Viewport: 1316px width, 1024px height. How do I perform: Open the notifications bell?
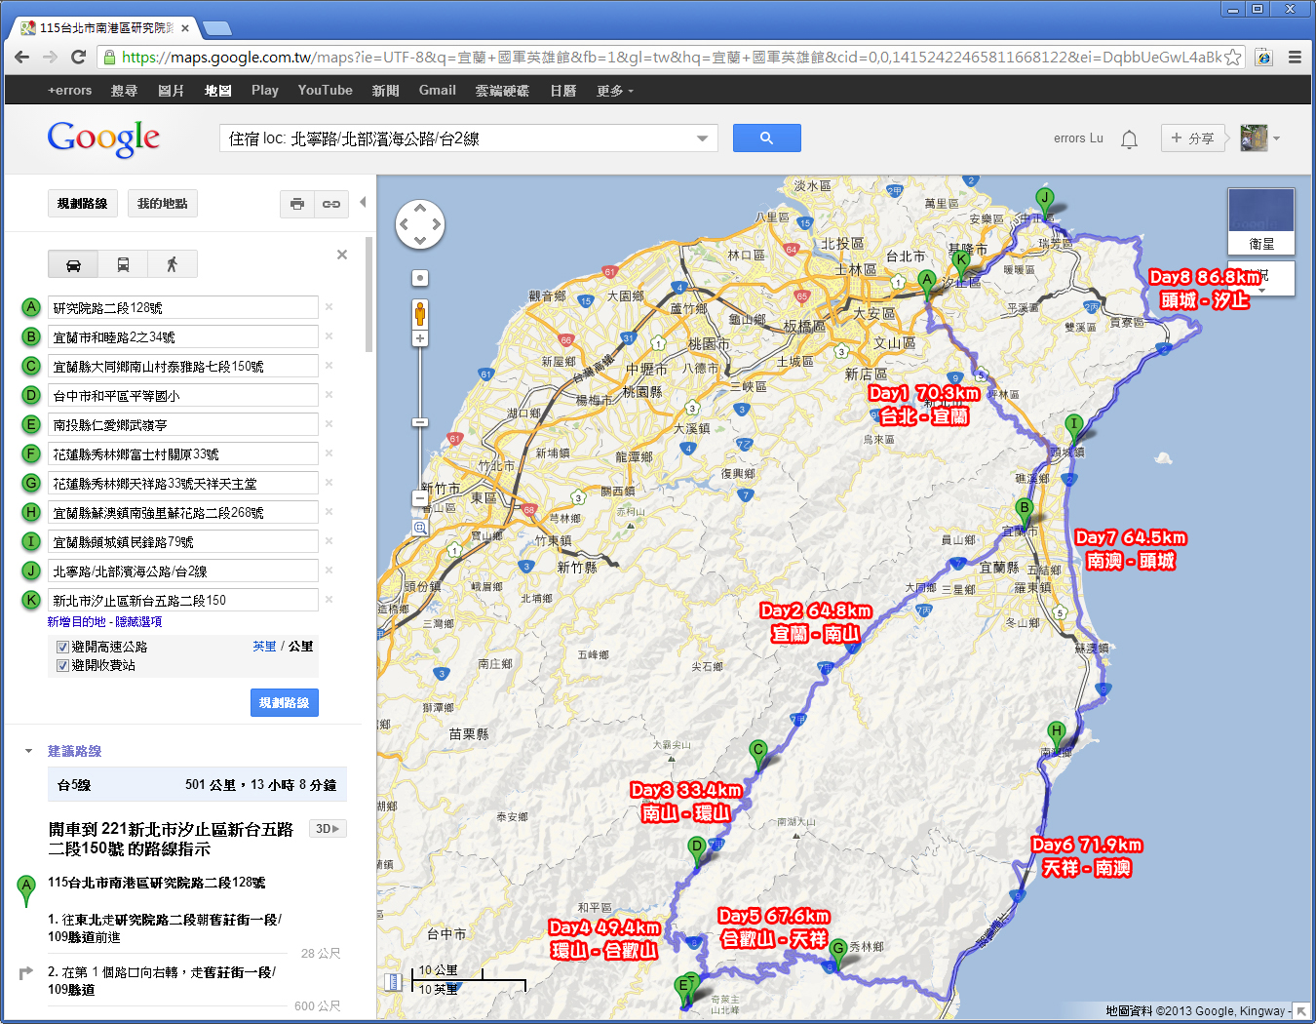click(1129, 138)
